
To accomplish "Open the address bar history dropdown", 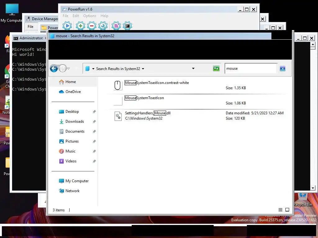I will click(x=193, y=68).
